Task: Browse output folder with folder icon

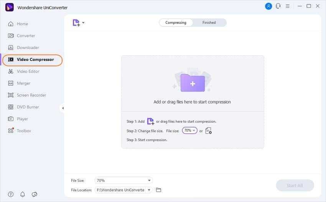Action: pos(158,190)
